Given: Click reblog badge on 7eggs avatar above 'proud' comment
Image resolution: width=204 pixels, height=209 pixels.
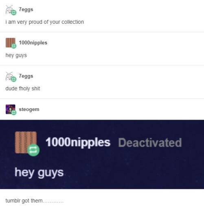Looking at the screenshot, I should click(13, 13).
